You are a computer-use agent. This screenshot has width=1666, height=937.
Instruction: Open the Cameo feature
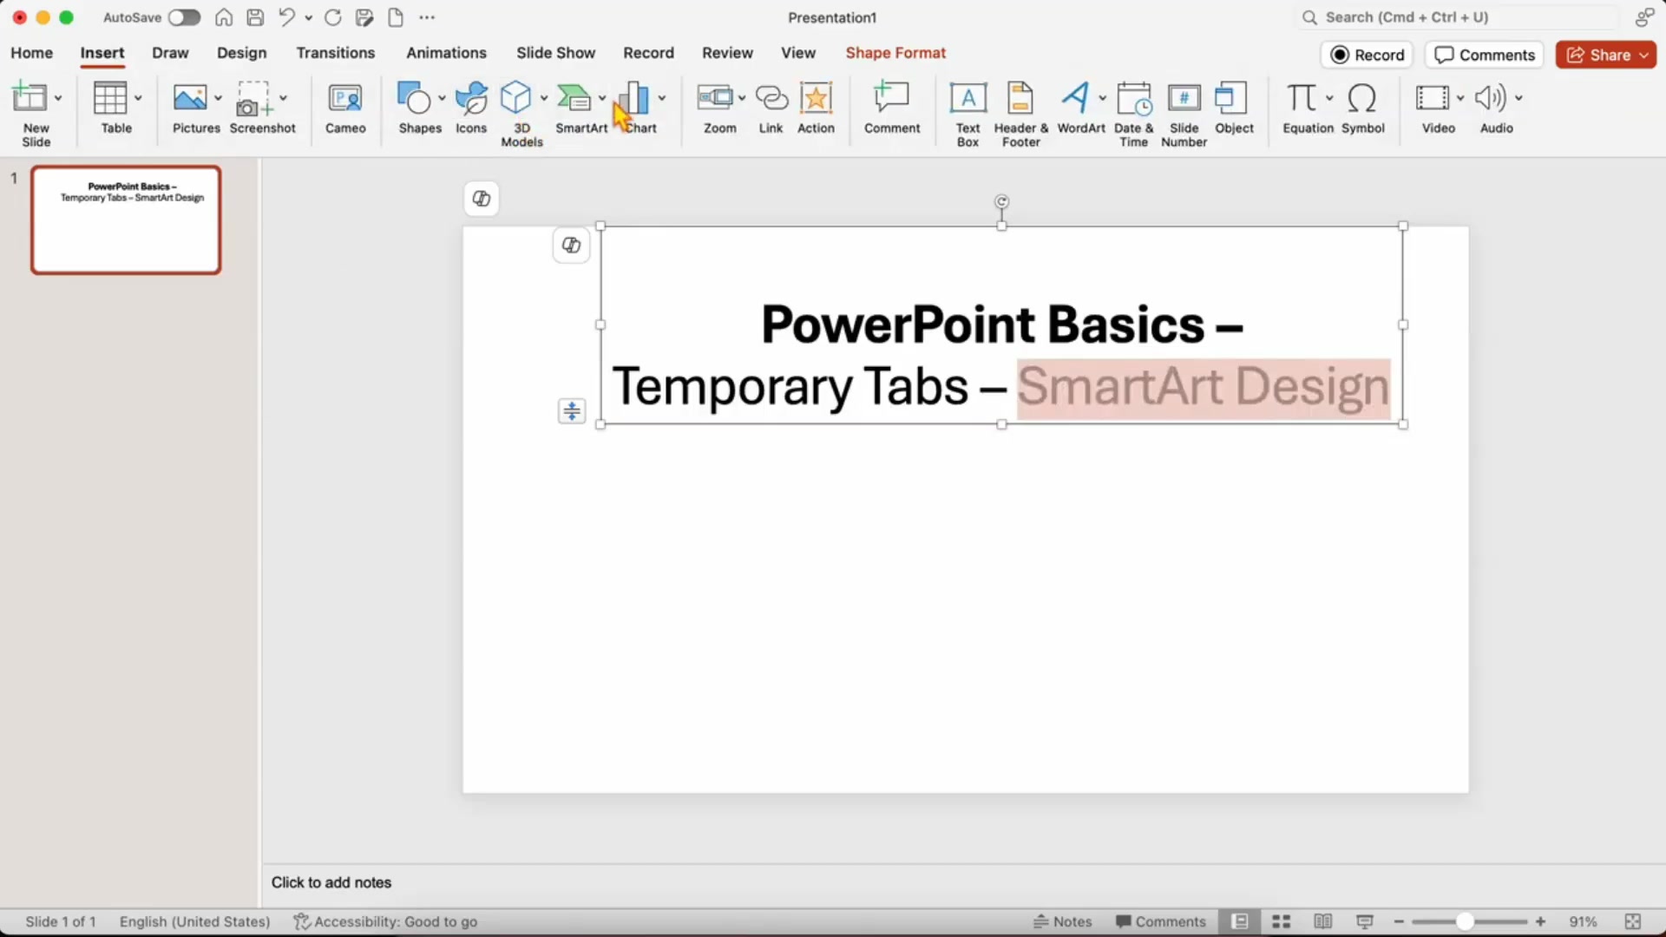click(x=345, y=108)
